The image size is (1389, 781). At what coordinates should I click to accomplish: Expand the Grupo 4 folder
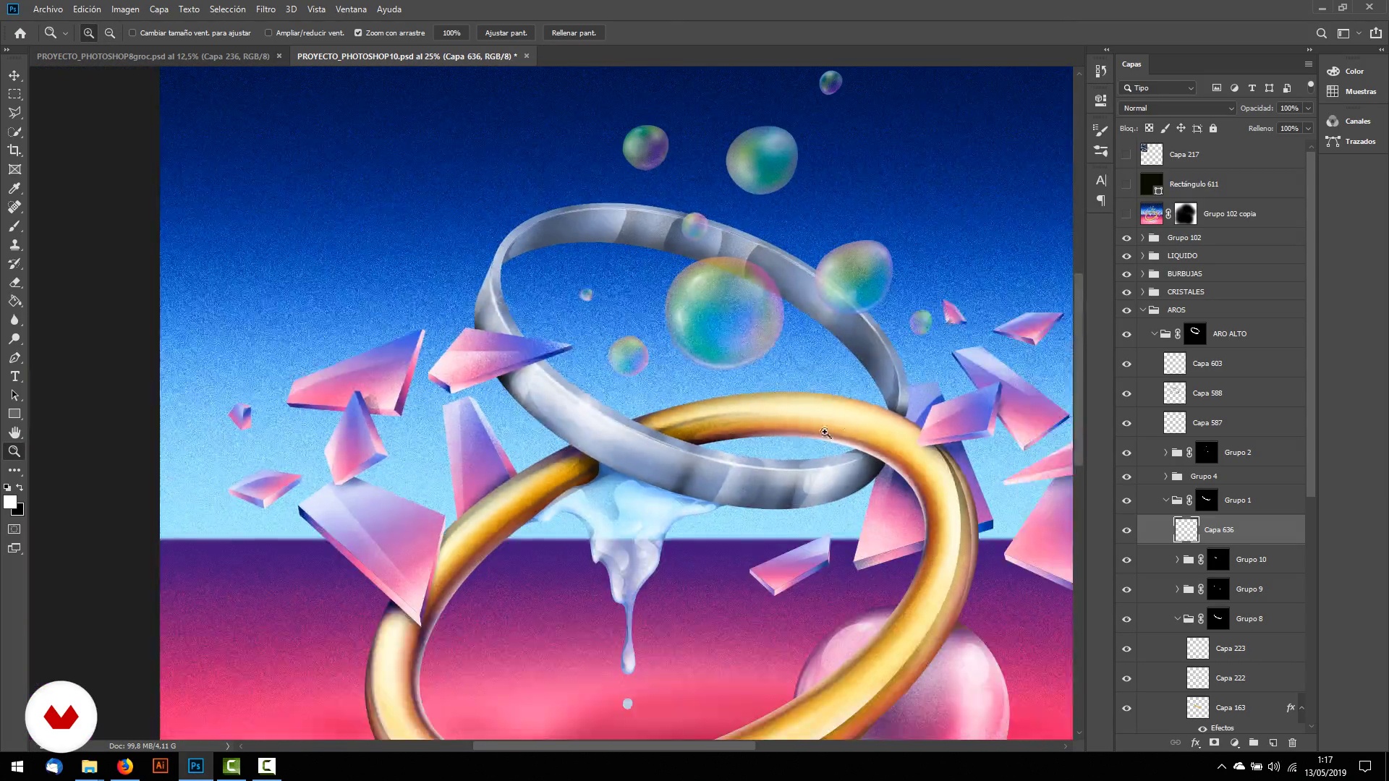1166,476
